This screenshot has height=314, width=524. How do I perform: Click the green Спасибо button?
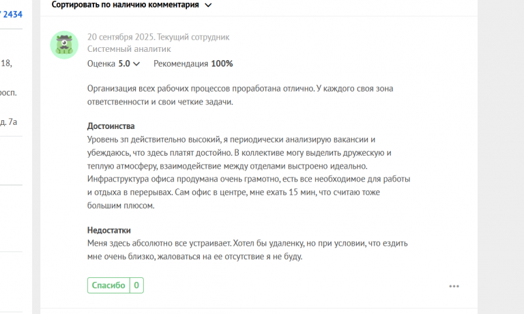click(108, 285)
